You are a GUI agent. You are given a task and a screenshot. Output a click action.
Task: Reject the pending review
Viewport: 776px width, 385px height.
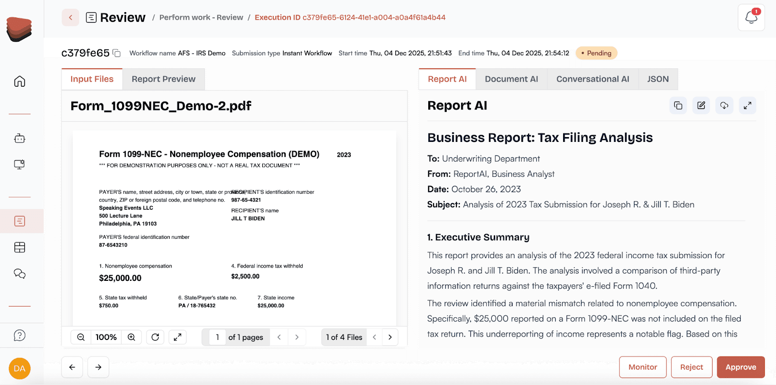coord(692,367)
